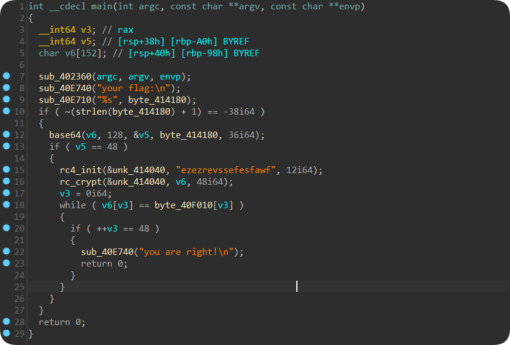Click v6[152] array declaration
The width and height of the screenshot is (510, 345).
[x=84, y=53]
